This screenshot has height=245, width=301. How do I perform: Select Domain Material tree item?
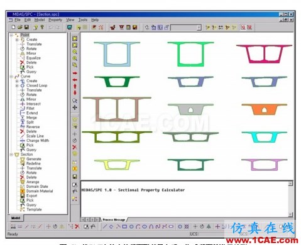click(x=40, y=191)
